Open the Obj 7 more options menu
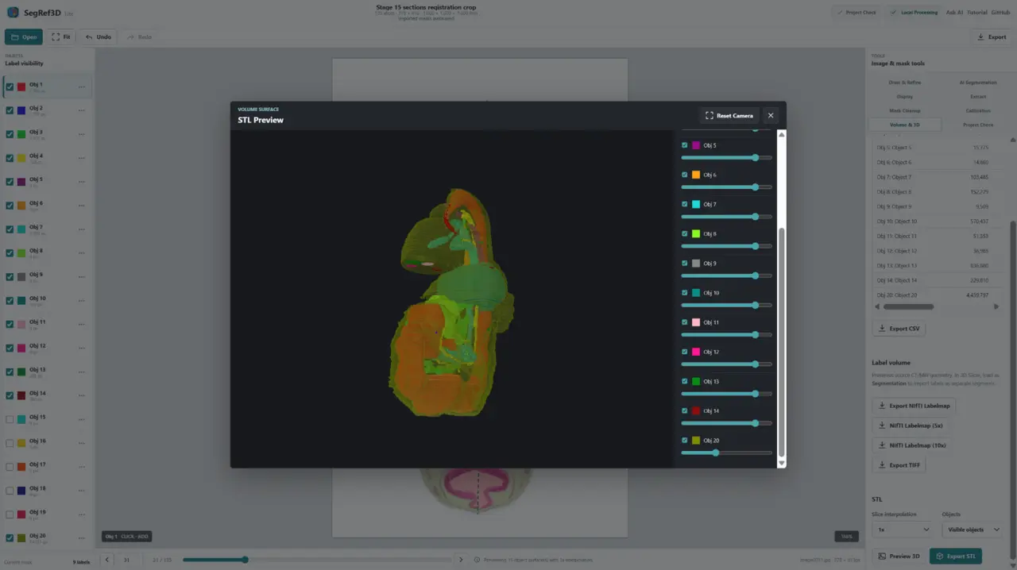The width and height of the screenshot is (1017, 570). coord(82,230)
